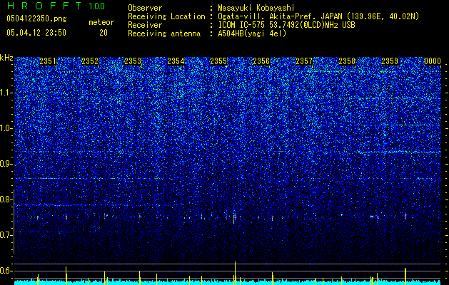449x285 pixels.
Task: Click the observer name Masayuki Kobayashi
Action: point(256,8)
